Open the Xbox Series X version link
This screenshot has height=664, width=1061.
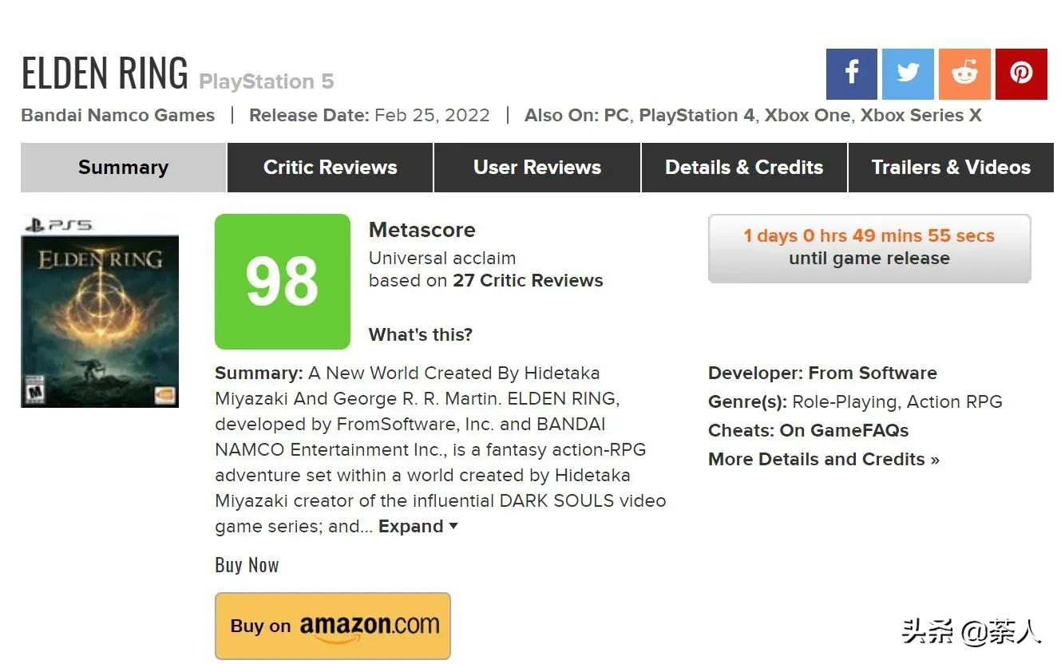point(920,116)
